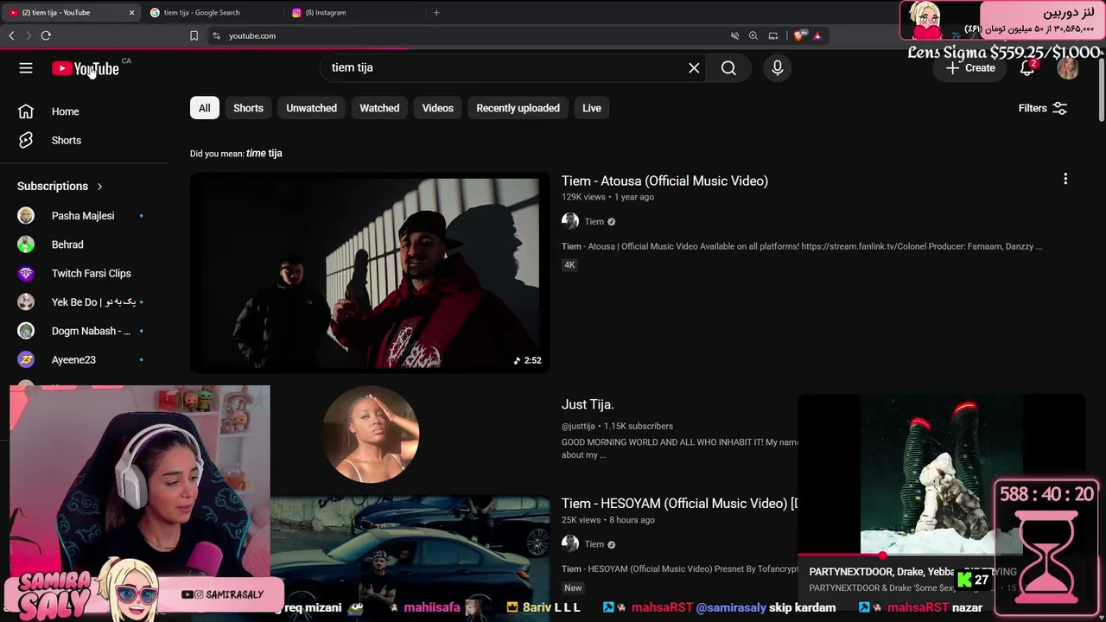Viewport: 1106px width, 622px height.
Task: Open the Dogm Nabash subscription avatar
Action: (26, 331)
